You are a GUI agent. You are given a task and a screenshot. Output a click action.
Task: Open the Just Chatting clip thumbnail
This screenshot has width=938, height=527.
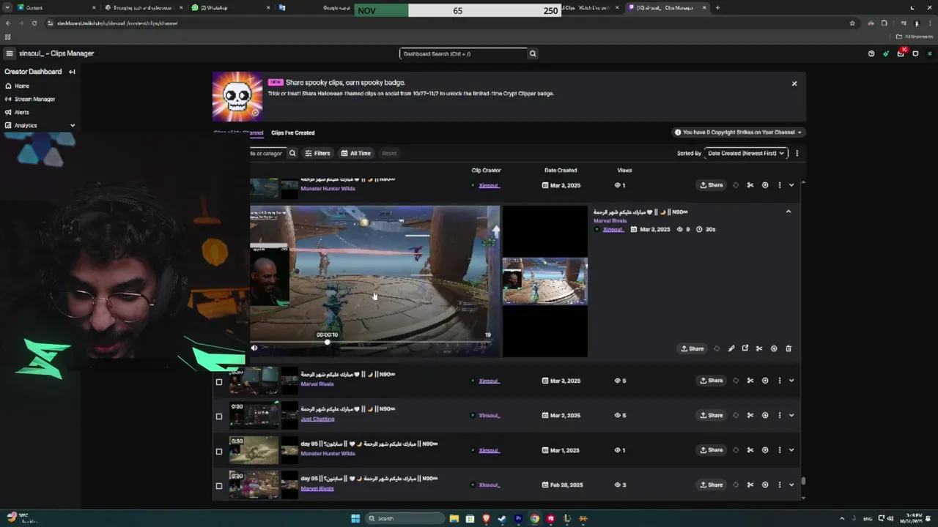point(254,415)
